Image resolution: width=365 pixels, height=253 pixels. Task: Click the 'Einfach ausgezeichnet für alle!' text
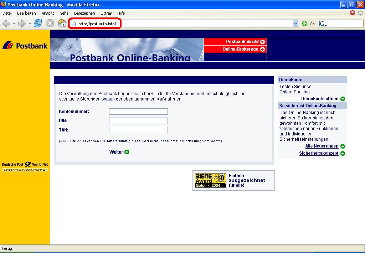pos(247,180)
